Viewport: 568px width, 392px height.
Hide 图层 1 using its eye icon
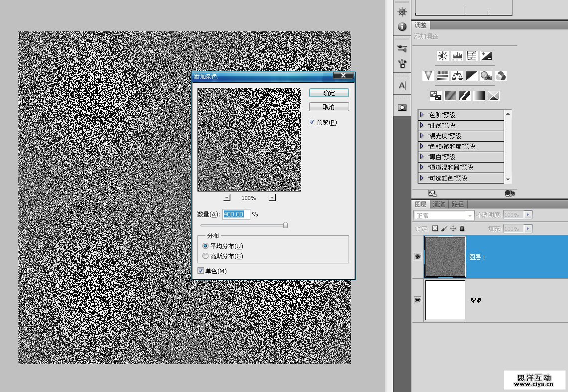point(418,256)
